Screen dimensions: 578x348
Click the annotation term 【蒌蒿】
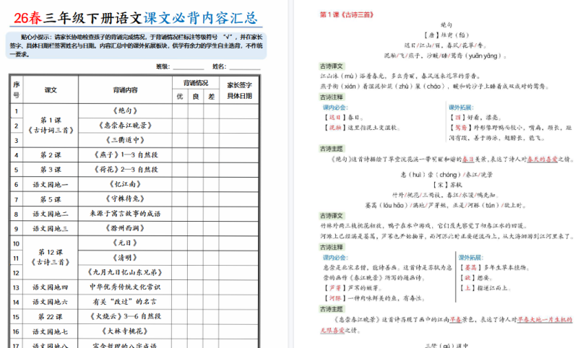tap(470, 267)
